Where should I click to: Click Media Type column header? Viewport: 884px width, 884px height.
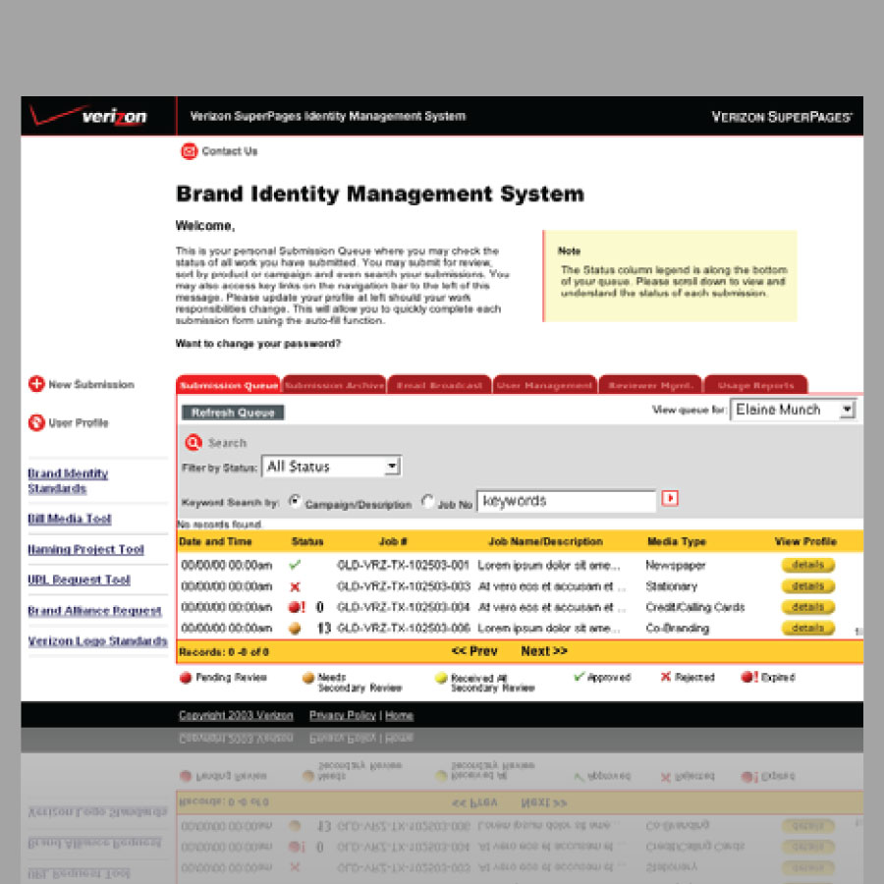pos(677,541)
